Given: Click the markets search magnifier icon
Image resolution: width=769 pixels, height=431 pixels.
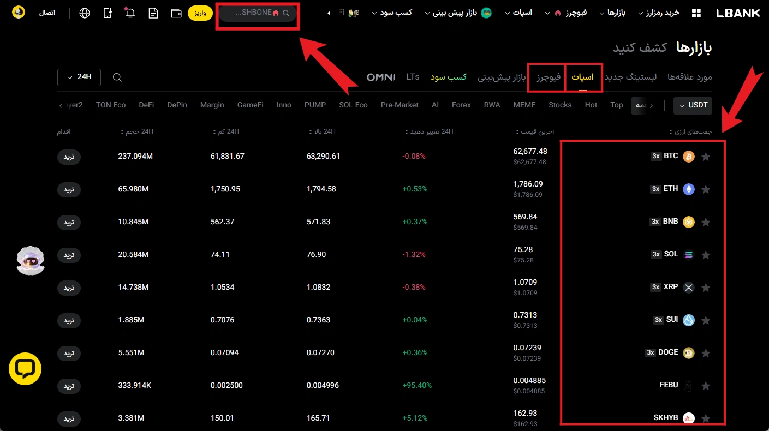Looking at the screenshot, I should [117, 77].
